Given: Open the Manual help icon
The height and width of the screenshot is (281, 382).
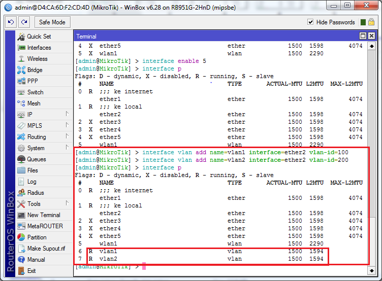Looking at the screenshot, I should [x=21, y=260].
